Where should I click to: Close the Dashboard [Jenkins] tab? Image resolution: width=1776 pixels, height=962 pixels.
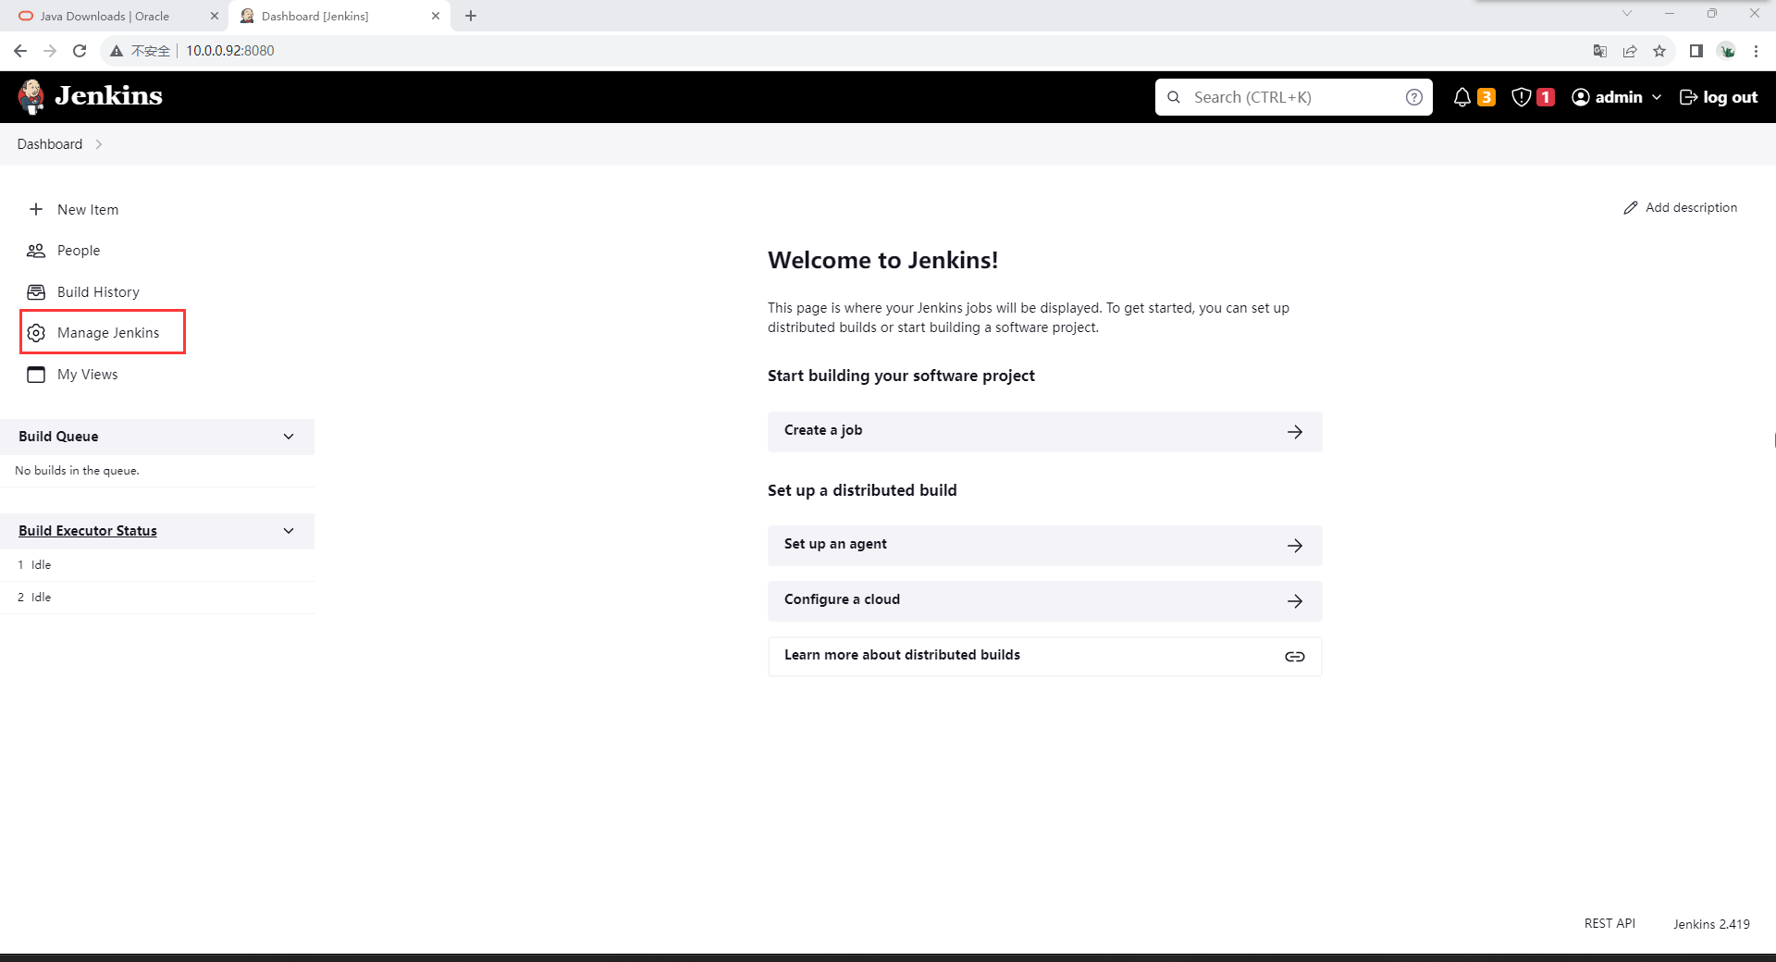click(x=436, y=16)
